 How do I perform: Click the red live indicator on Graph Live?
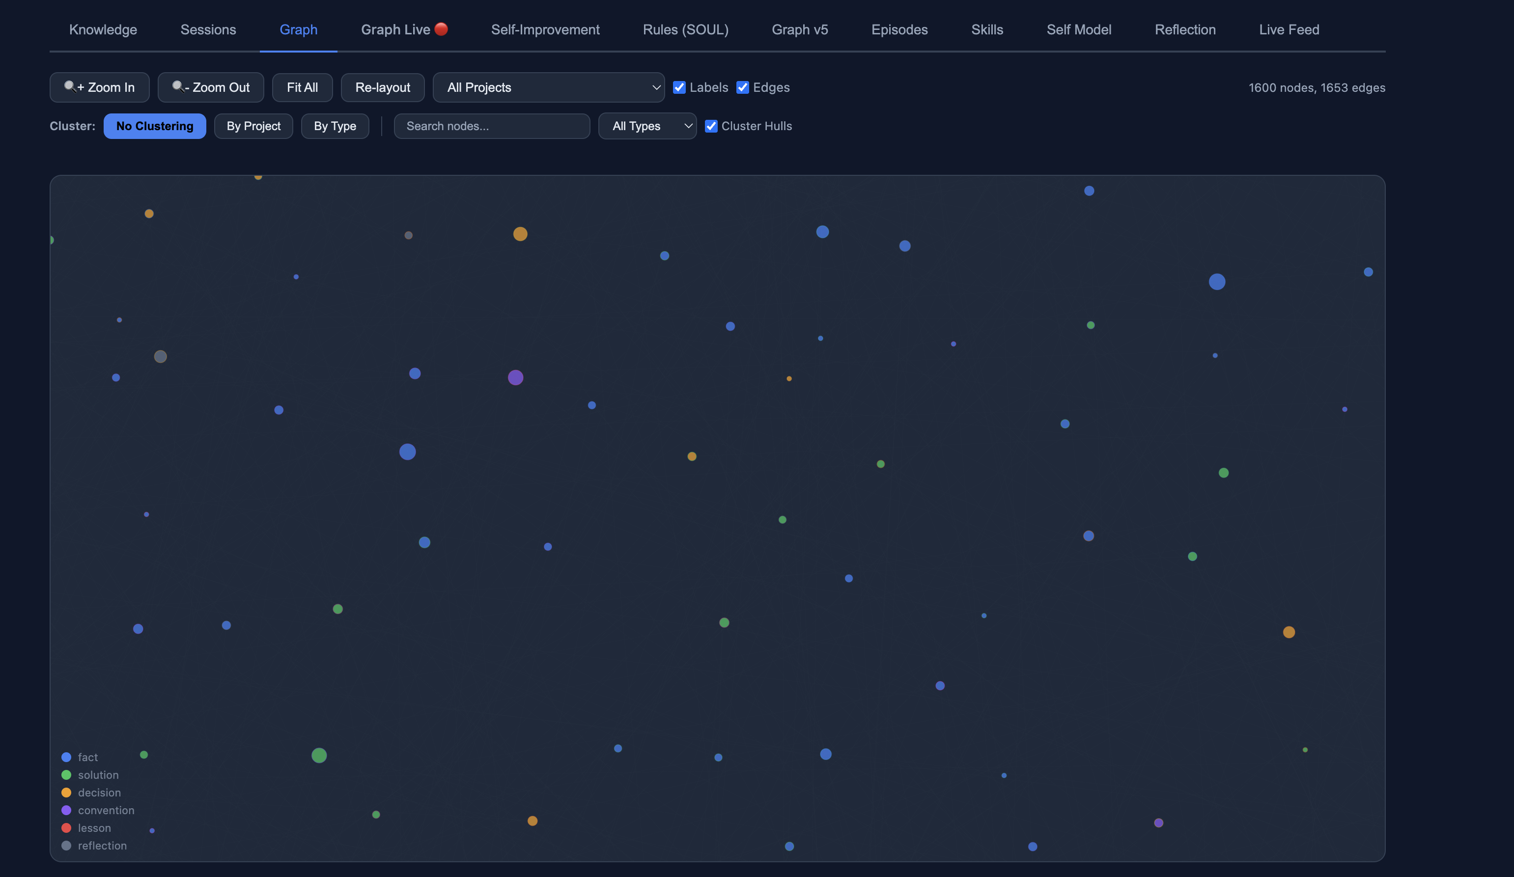pos(441,29)
